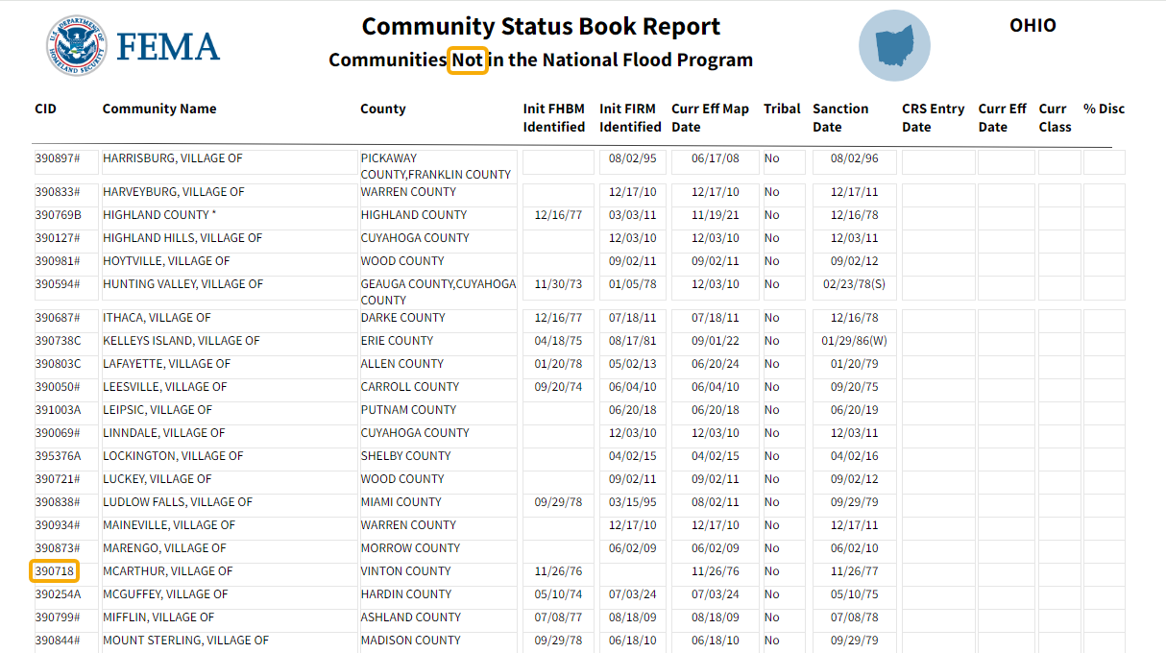Click the Ohio state map icon
This screenshot has width=1166, height=653.
click(893, 45)
